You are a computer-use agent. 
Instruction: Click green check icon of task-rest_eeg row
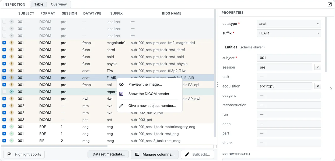[12, 134]
